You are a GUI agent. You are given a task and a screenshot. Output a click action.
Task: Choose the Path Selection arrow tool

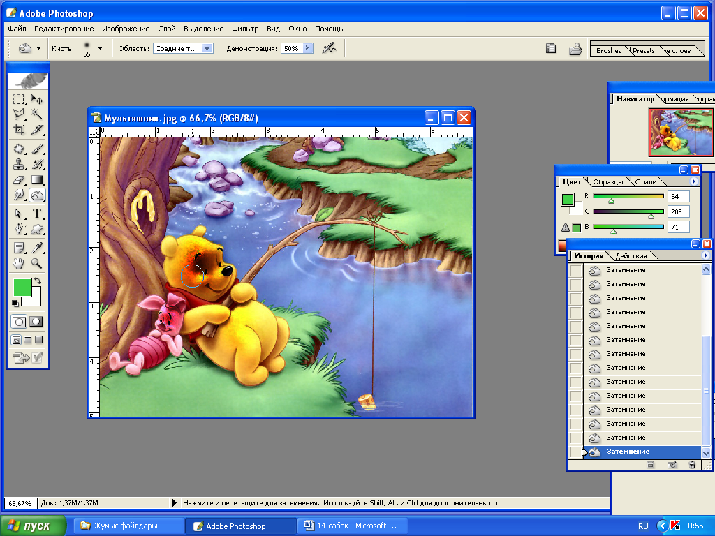pyautogui.click(x=19, y=214)
